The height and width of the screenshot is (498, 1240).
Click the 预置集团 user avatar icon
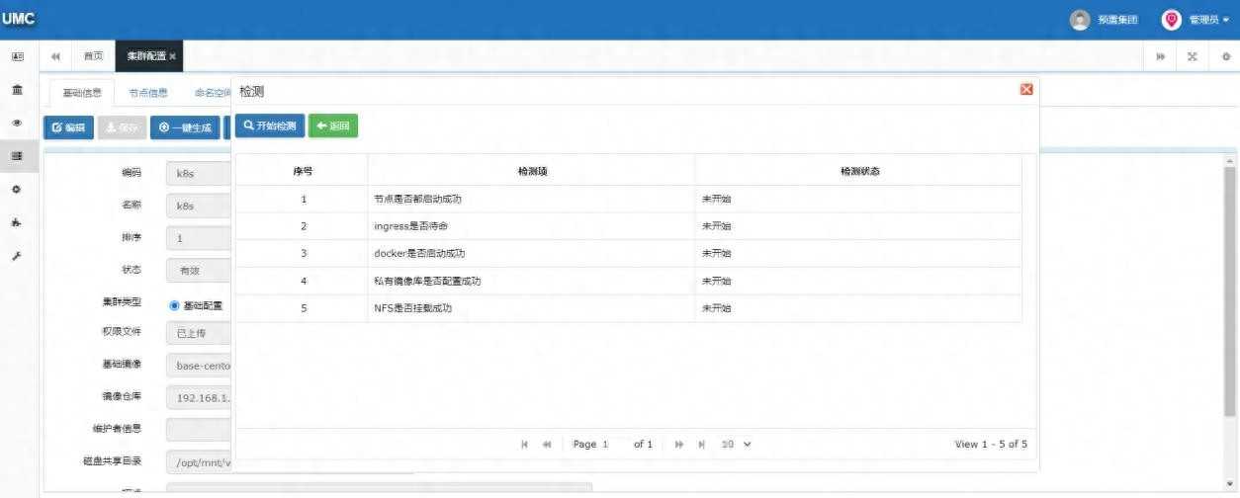1081,20
